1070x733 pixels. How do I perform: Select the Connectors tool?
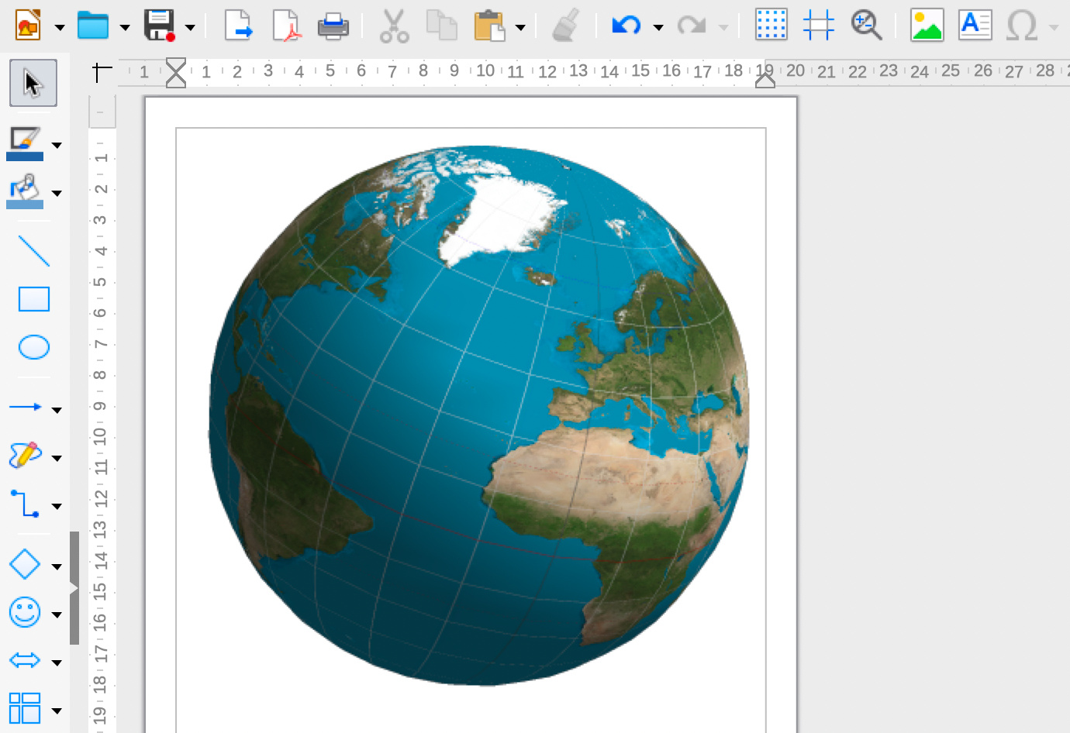click(x=25, y=503)
